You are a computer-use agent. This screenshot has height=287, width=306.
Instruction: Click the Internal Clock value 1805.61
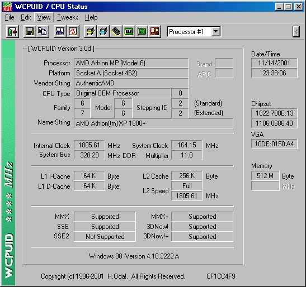tap(89, 145)
